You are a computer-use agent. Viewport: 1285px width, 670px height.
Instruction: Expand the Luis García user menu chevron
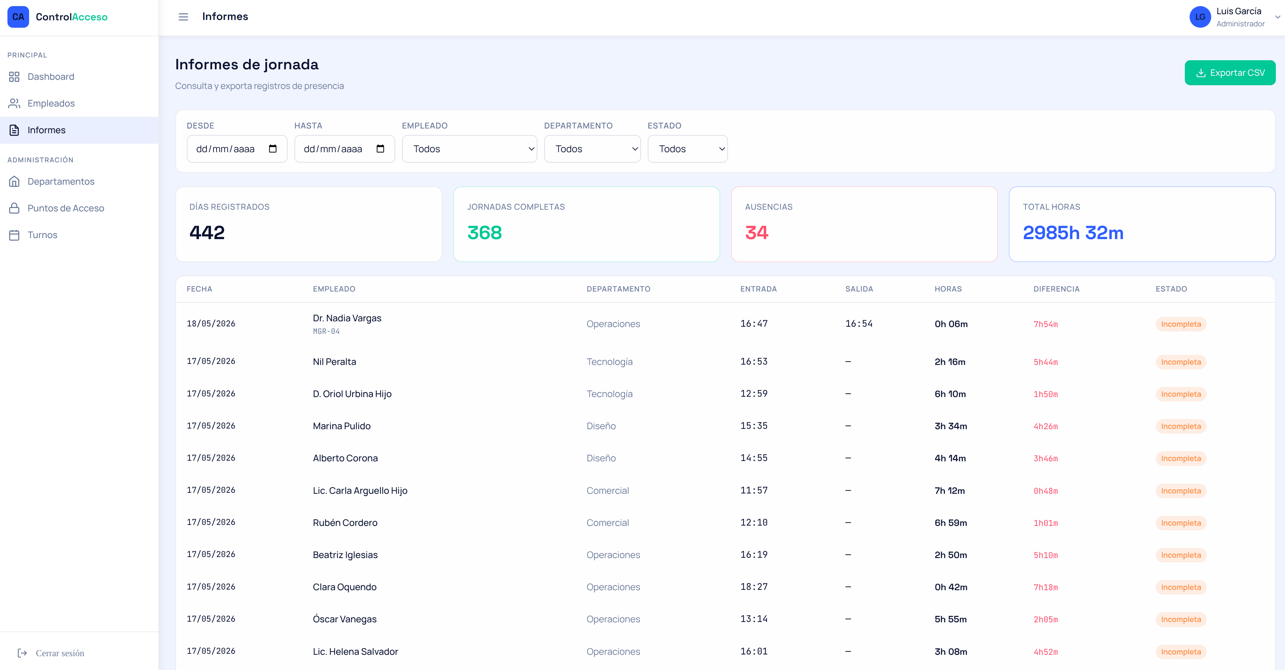coord(1278,17)
